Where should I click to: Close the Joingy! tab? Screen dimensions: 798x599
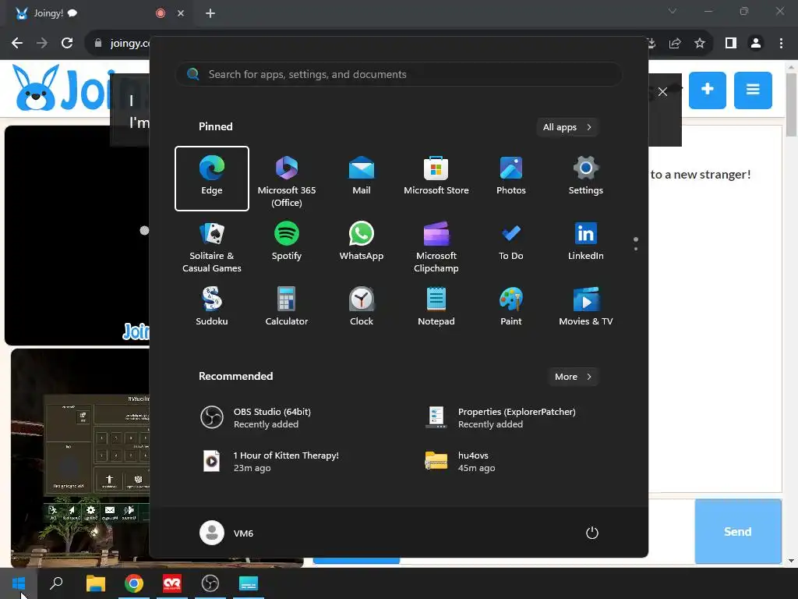(x=181, y=13)
